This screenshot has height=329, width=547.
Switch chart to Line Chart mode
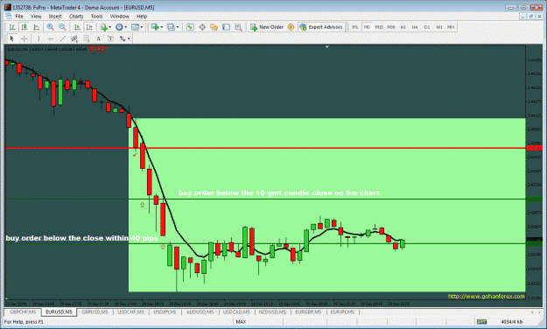36,27
